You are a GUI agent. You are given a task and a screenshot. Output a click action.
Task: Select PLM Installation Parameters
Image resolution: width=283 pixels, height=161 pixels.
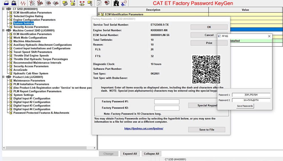coord(31,84)
